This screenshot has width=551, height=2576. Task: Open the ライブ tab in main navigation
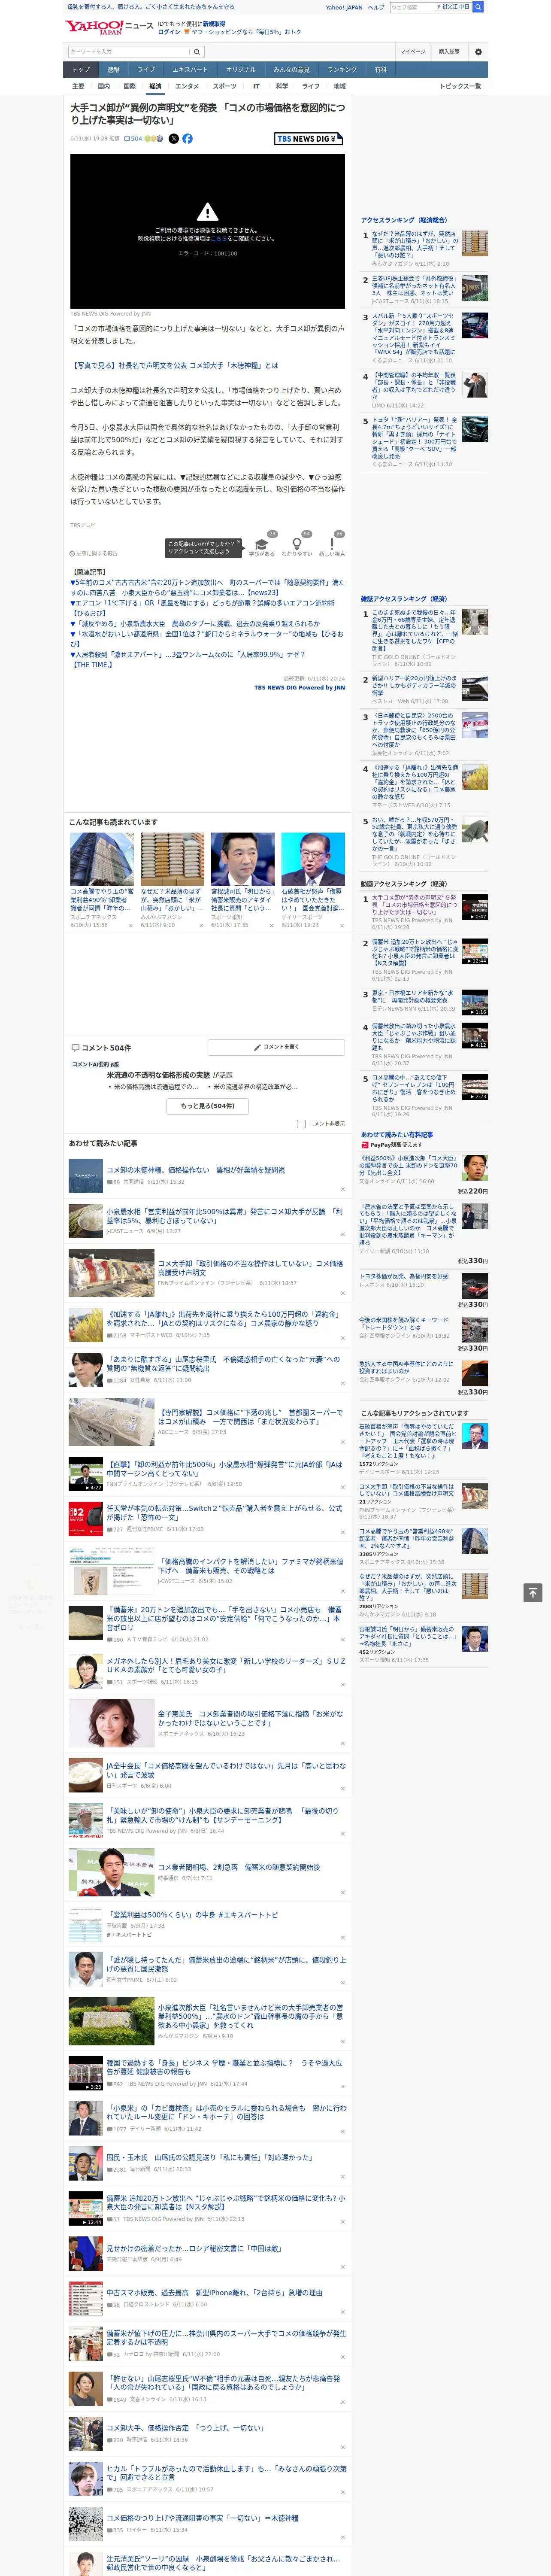146,70
